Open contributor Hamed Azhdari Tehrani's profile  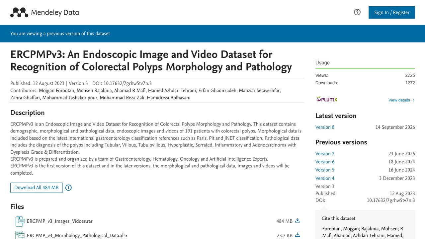click(x=172, y=91)
